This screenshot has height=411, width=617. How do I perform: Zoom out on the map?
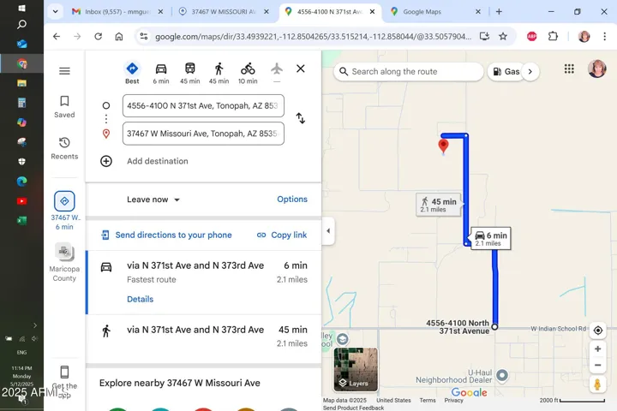598,366
